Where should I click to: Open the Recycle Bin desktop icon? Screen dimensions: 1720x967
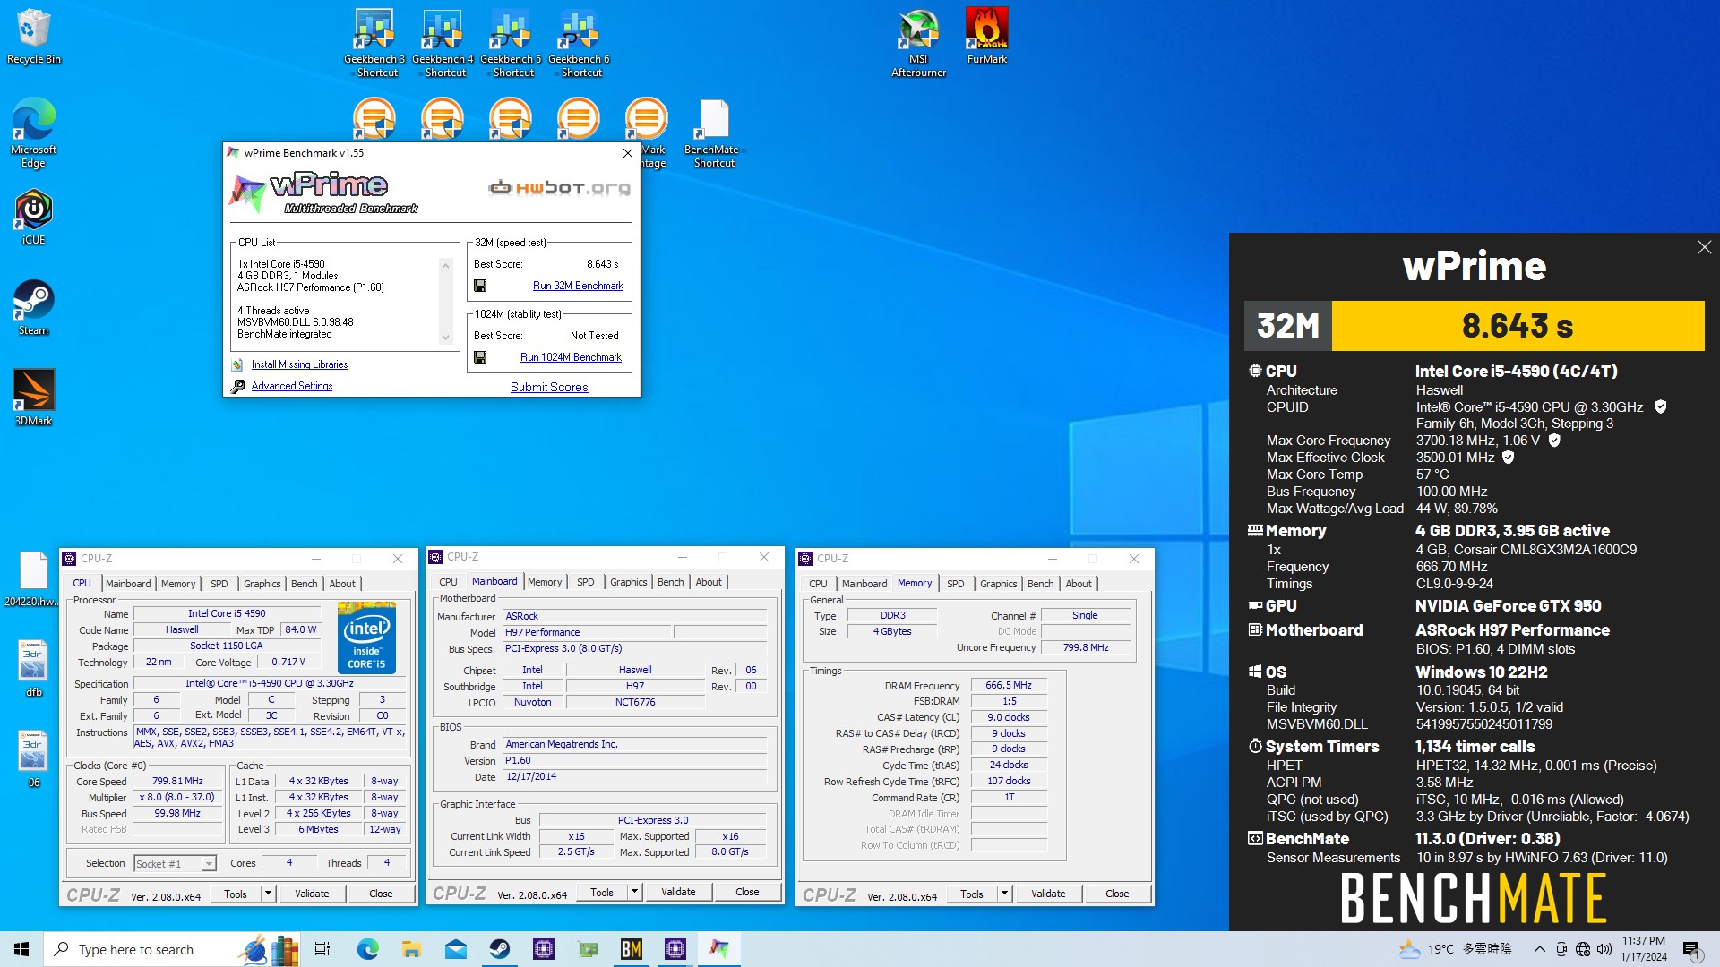33,38
